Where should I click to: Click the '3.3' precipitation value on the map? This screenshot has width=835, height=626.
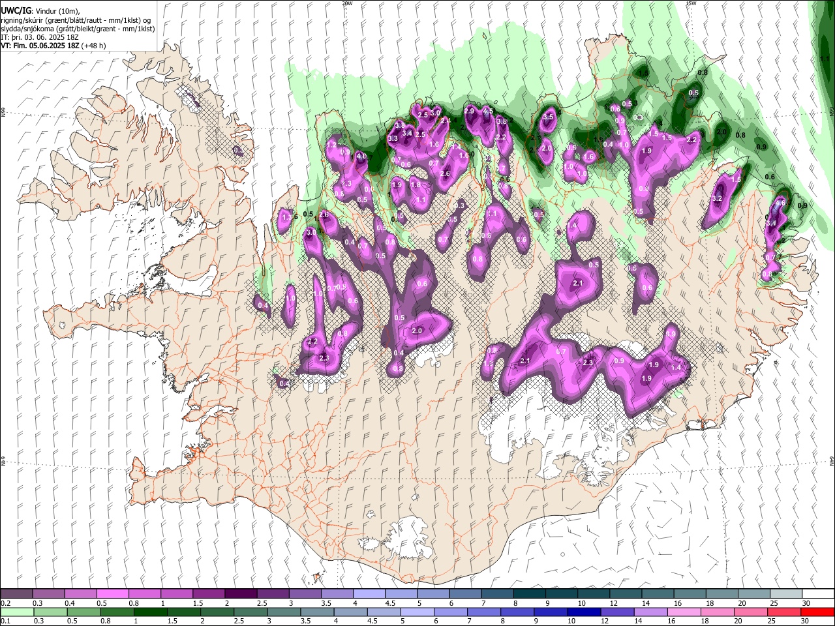click(x=393, y=139)
